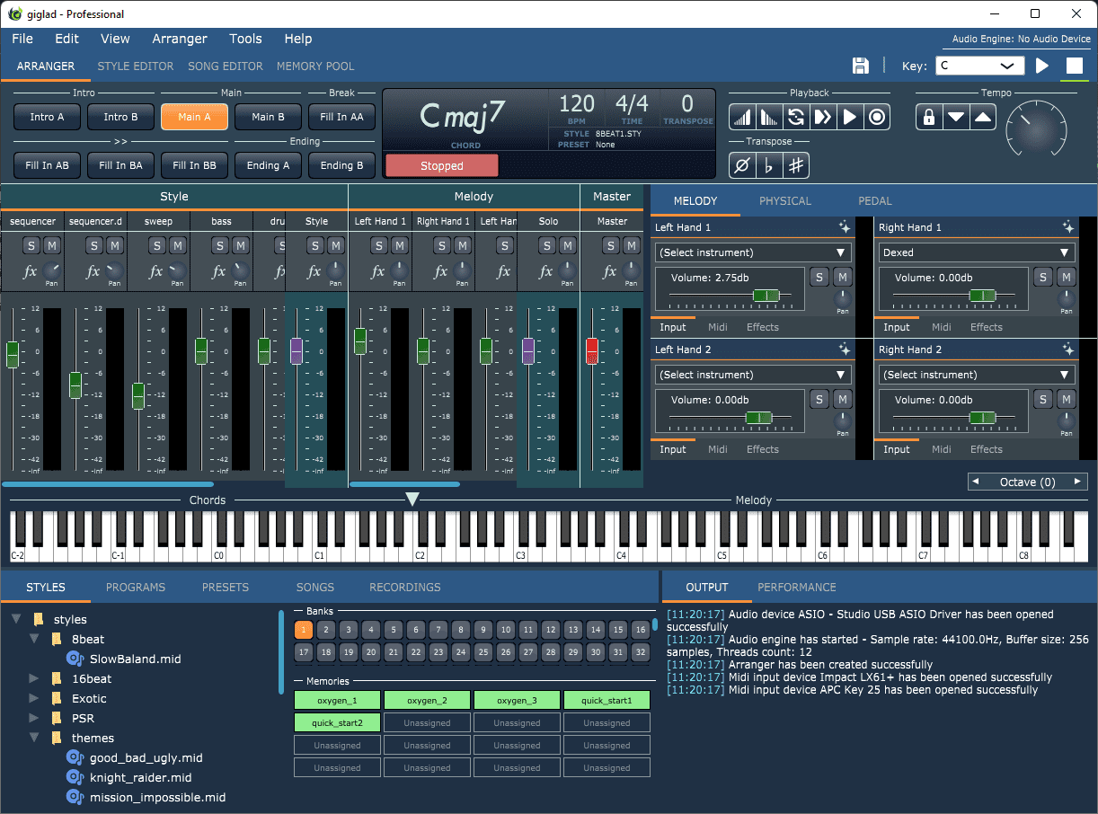This screenshot has width=1098, height=814.
Task: Mute the sequencer channel
Action: tap(51, 246)
